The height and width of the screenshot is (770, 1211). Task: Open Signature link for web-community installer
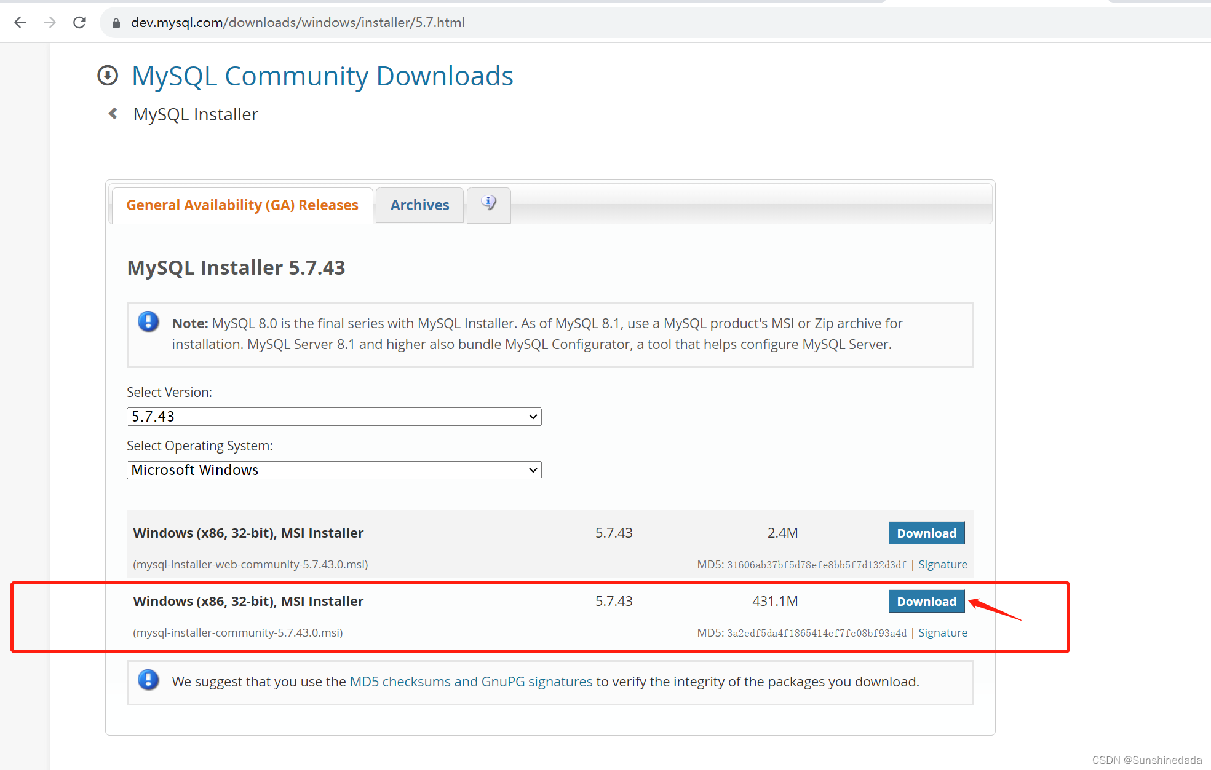pos(942,565)
